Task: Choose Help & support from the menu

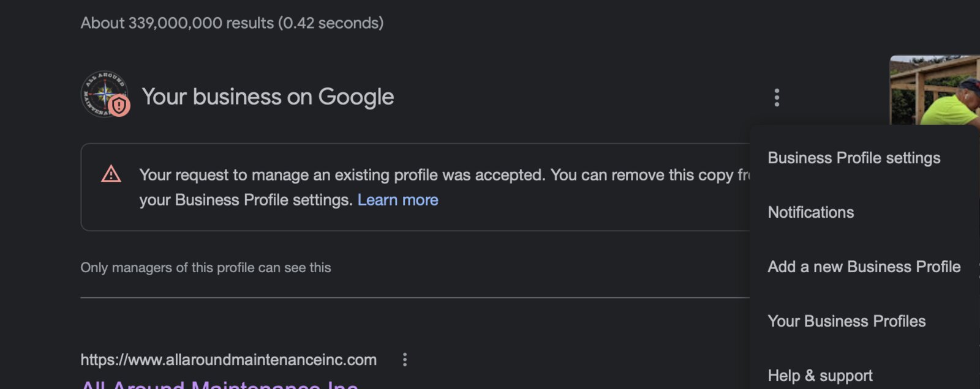Action: click(820, 376)
